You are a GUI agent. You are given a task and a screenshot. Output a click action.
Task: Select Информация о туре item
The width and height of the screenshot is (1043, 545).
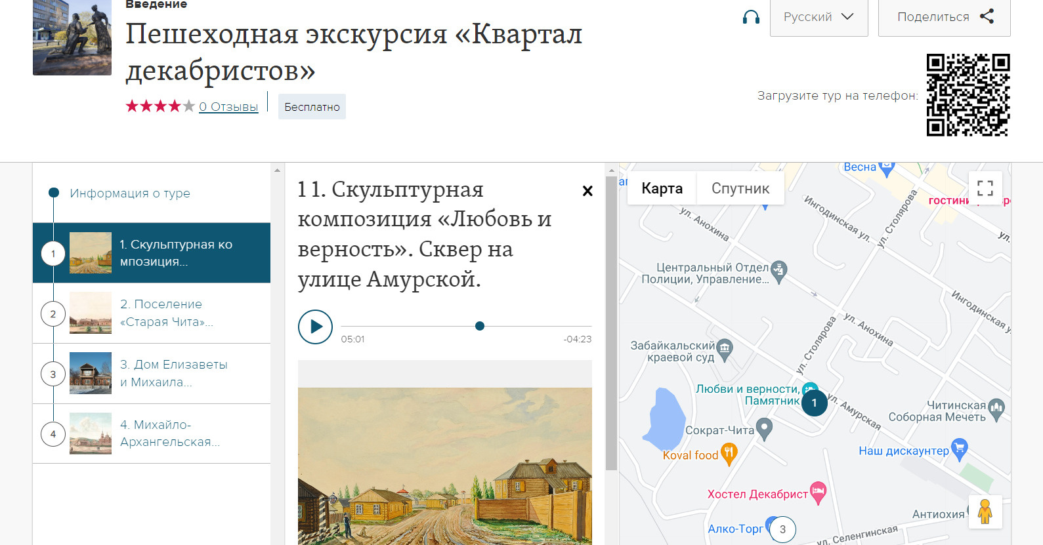[x=130, y=193]
